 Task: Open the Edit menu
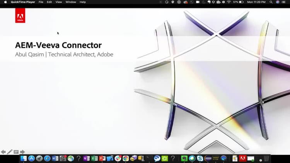coord(49,2)
